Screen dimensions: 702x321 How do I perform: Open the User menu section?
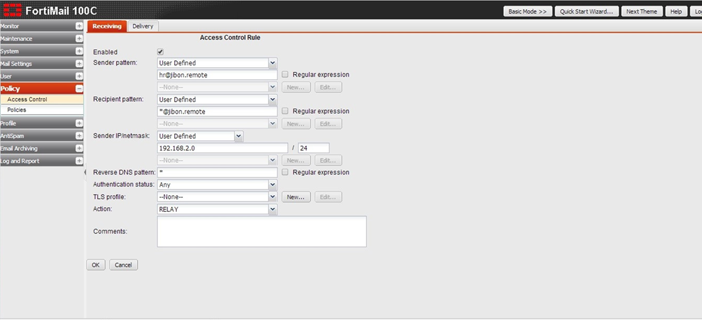(42, 77)
